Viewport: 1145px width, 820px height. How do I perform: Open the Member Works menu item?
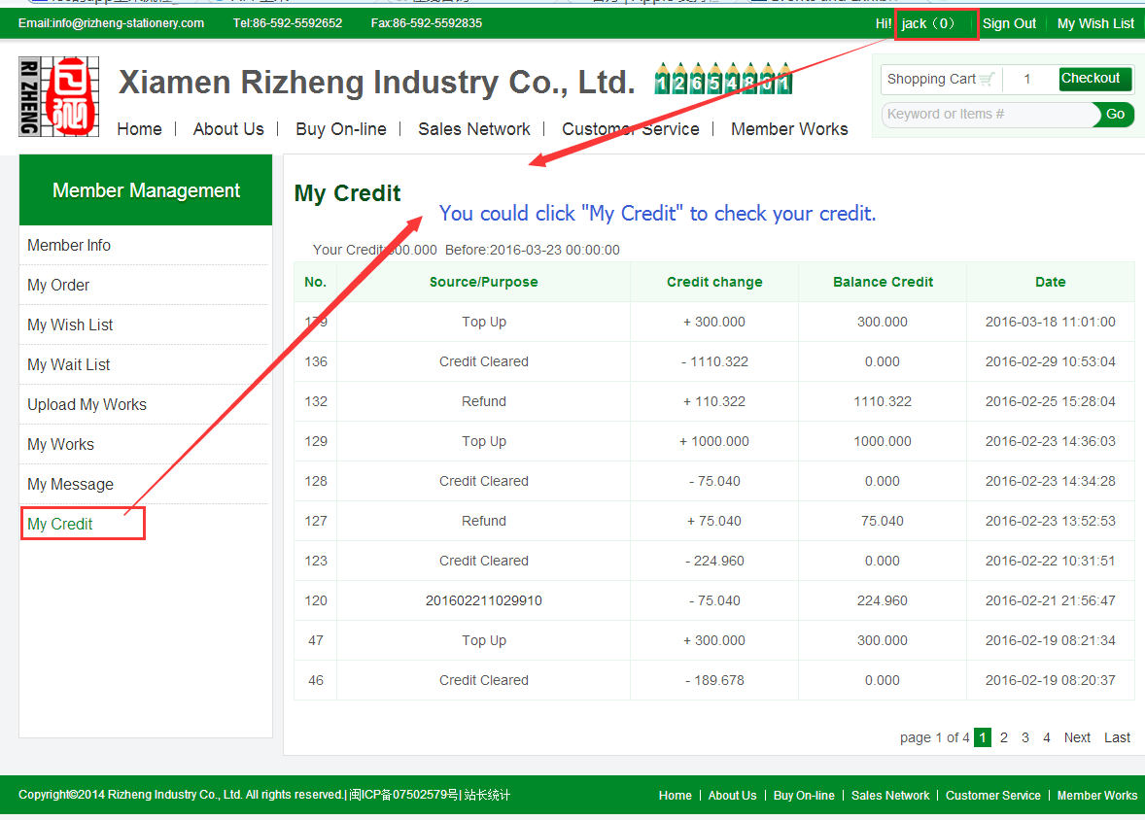tap(788, 129)
